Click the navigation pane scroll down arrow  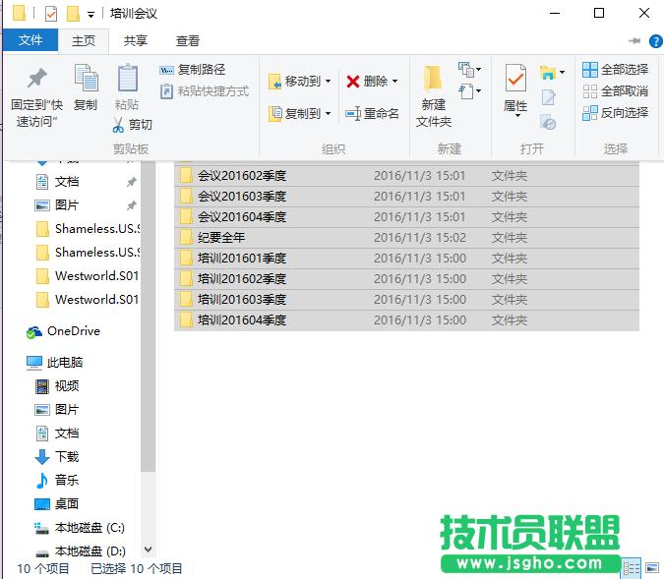tap(149, 550)
